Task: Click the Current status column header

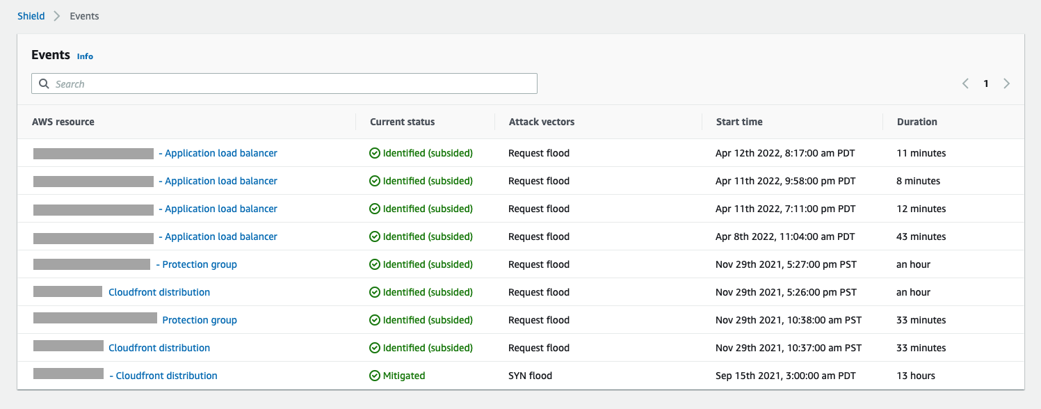Action: pos(402,121)
